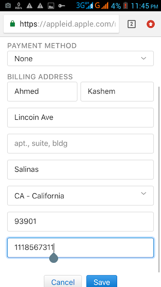Viewport: 161px width, 287px height.
Task: Tap the camera icon in status bar
Action: point(8,6)
